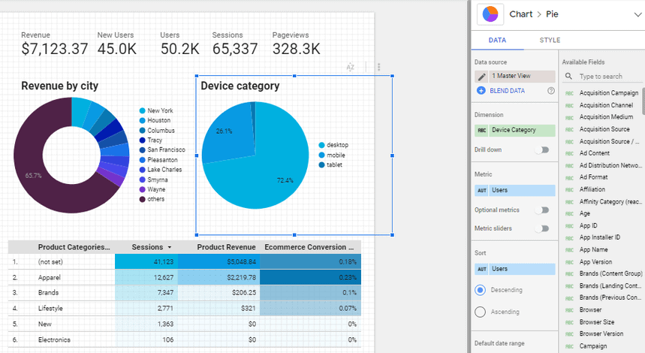Click the Sessions column sort arrow
This screenshot has width=645, height=353.
[x=169, y=247]
